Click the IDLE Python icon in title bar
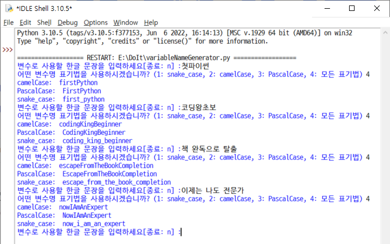The height and width of the screenshot is (244, 390). (9, 9)
